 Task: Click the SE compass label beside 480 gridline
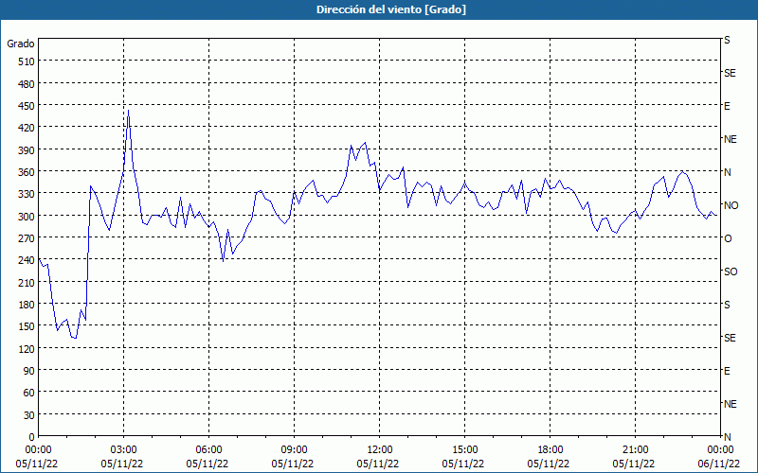tap(730, 73)
